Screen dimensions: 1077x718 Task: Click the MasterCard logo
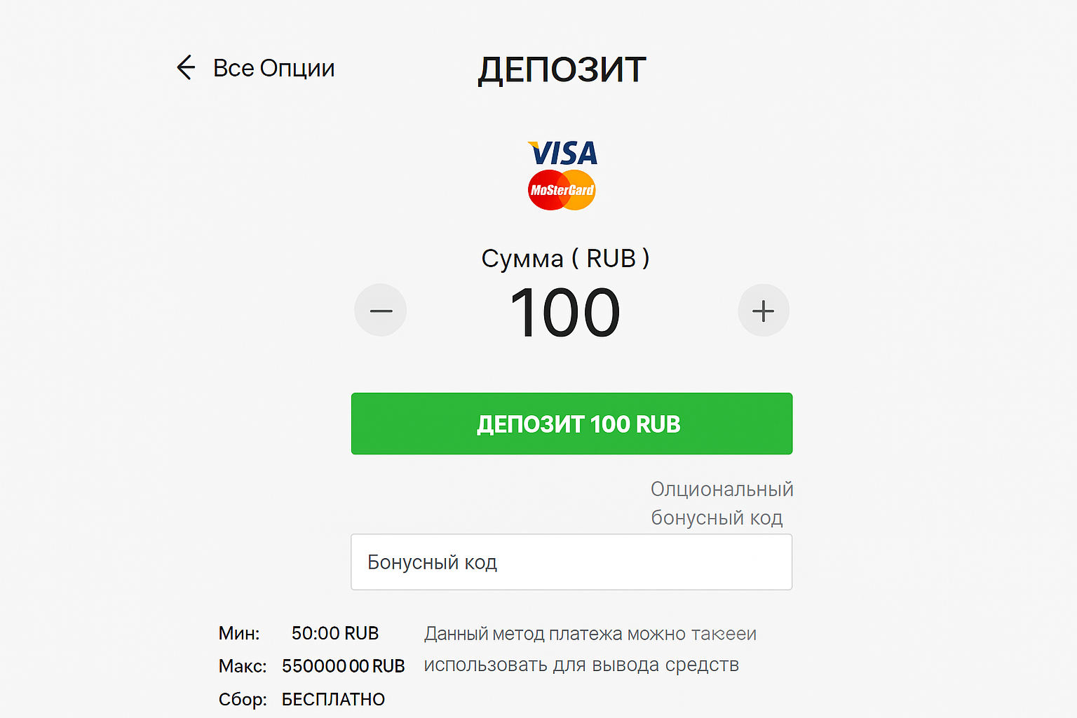[x=562, y=190]
